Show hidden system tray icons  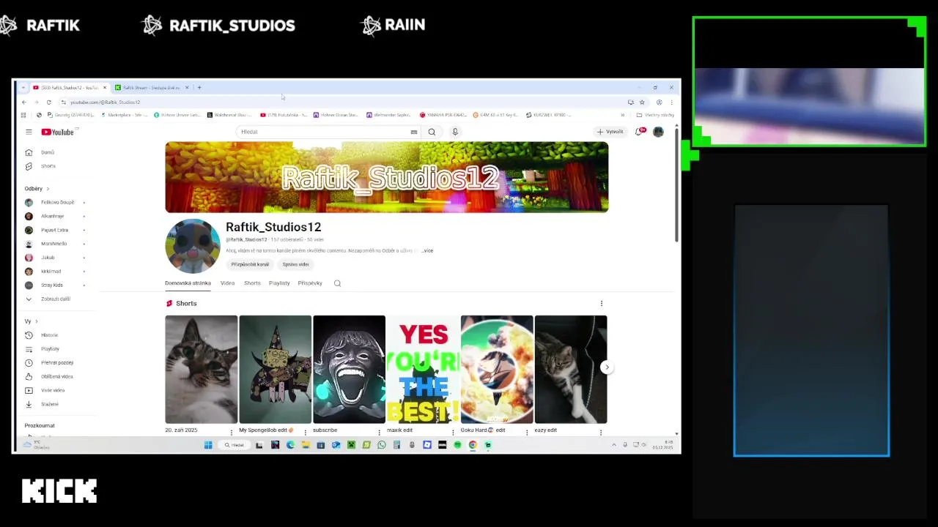[614, 445]
